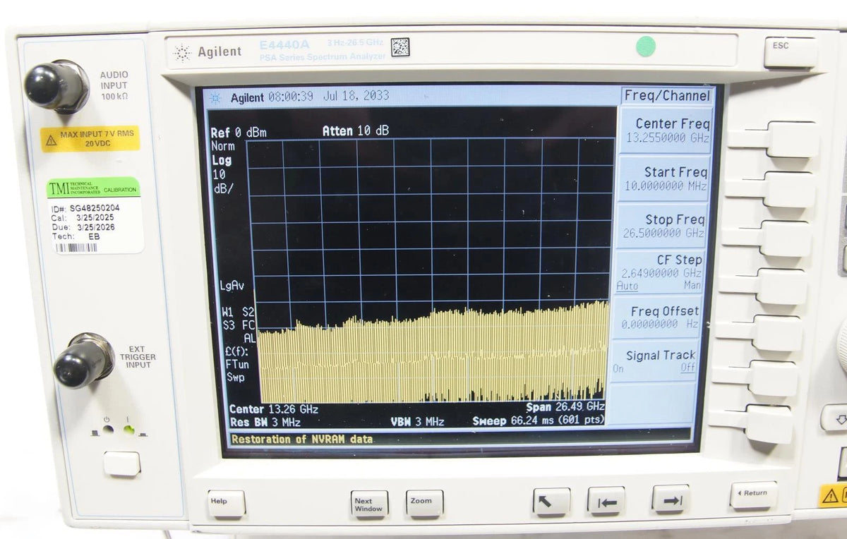
Task: Click the Norm annotation on the display
Action: coord(223,147)
